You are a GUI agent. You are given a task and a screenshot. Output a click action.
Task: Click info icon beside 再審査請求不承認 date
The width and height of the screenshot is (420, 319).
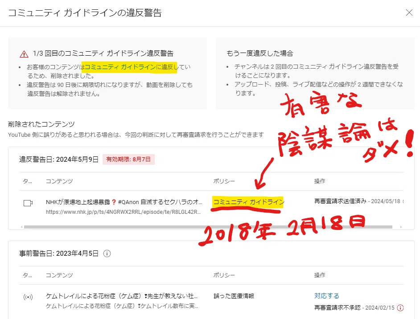coord(400,308)
